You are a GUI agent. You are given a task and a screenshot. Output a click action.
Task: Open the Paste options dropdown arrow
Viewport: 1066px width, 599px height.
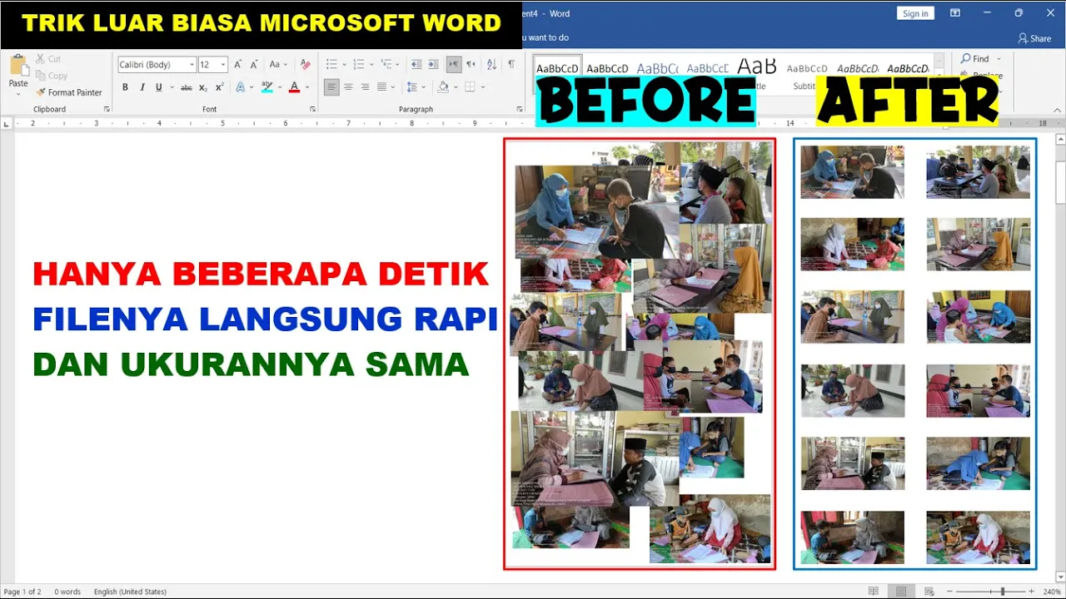point(18,94)
